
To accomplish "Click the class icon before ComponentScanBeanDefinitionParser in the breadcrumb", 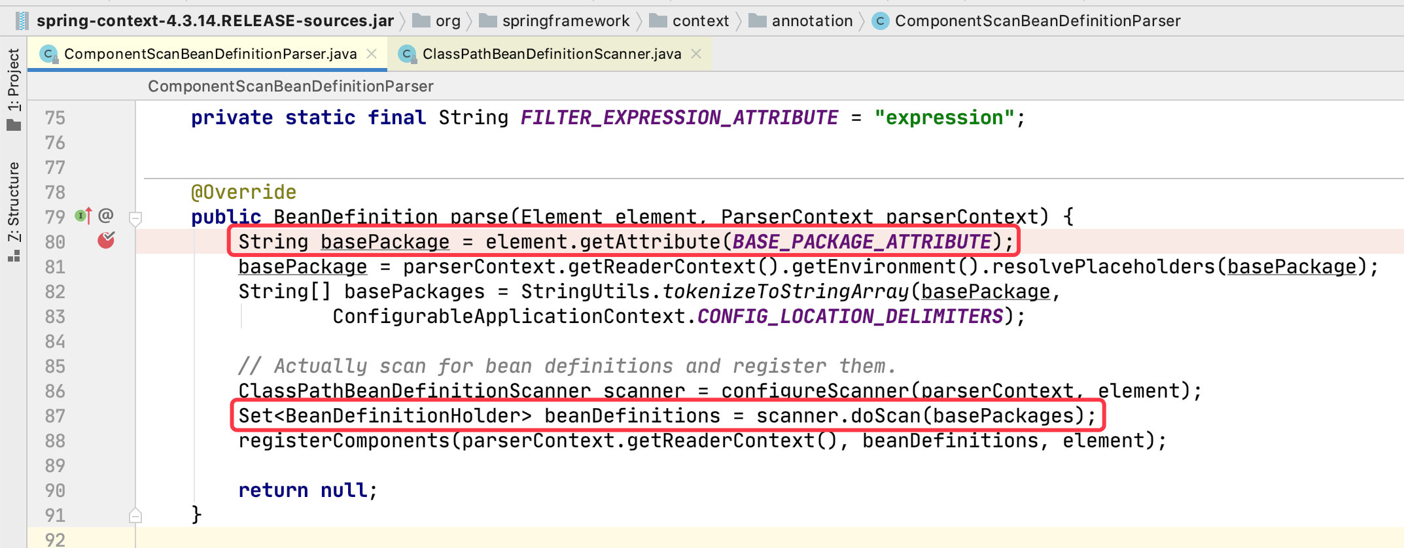I will tap(881, 21).
